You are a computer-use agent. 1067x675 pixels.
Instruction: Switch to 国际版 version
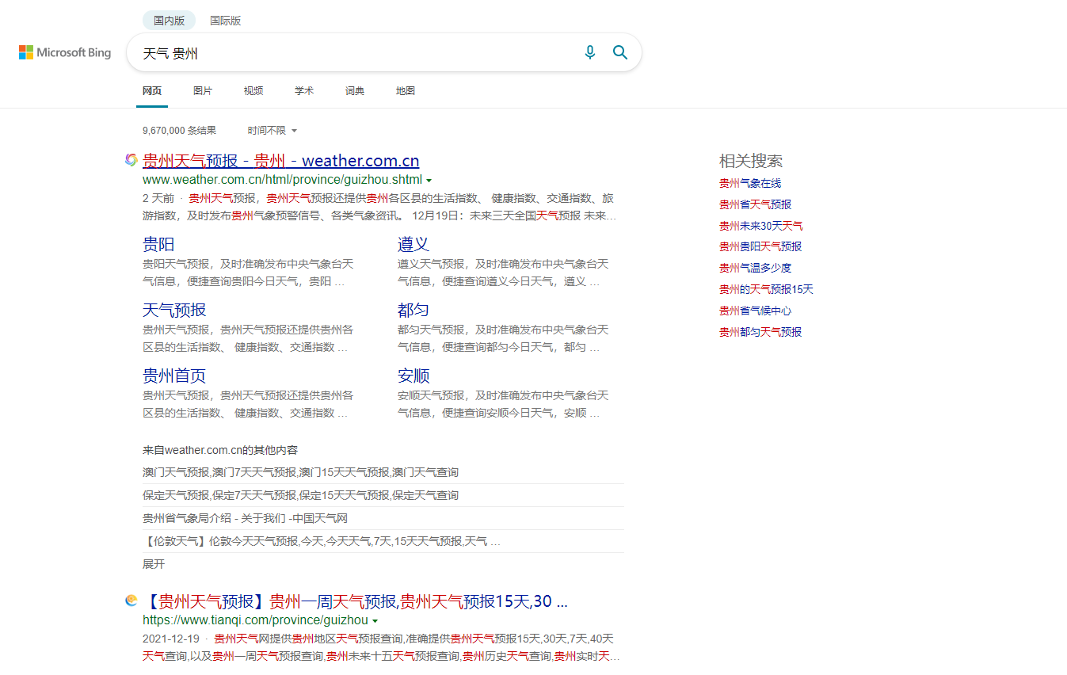pos(225,20)
